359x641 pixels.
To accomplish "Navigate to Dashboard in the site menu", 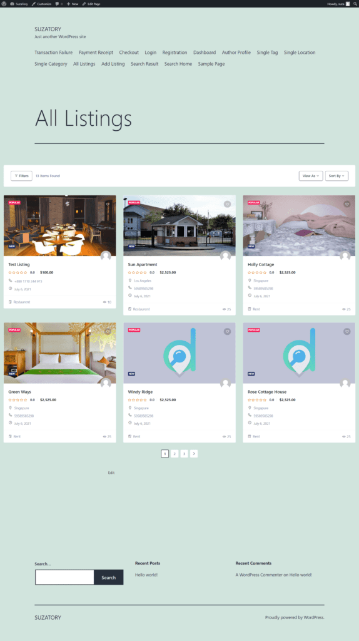I will pyautogui.click(x=205, y=53).
